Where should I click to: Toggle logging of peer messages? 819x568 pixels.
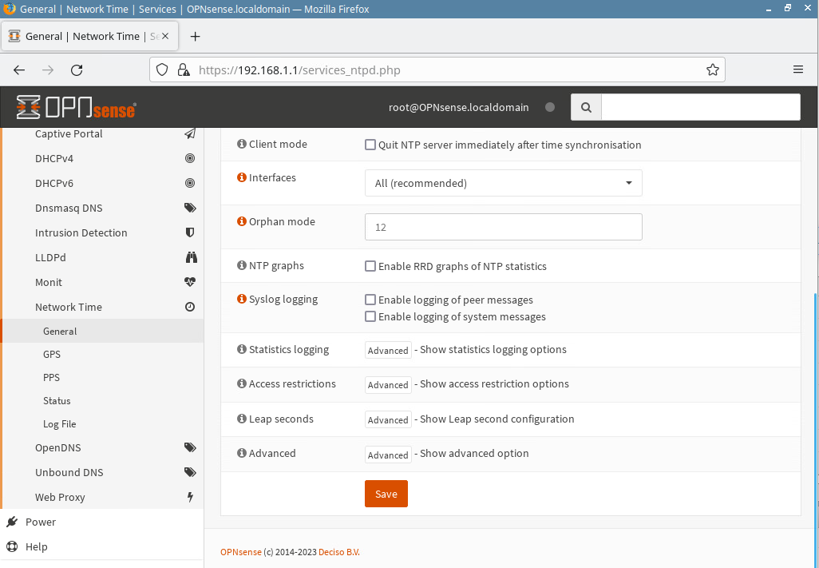[370, 300]
